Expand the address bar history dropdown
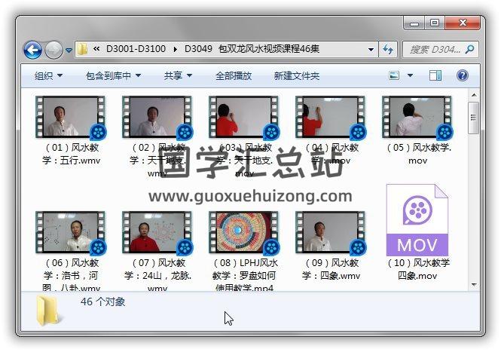The width and height of the screenshot is (501, 352). pyautogui.click(x=371, y=50)
